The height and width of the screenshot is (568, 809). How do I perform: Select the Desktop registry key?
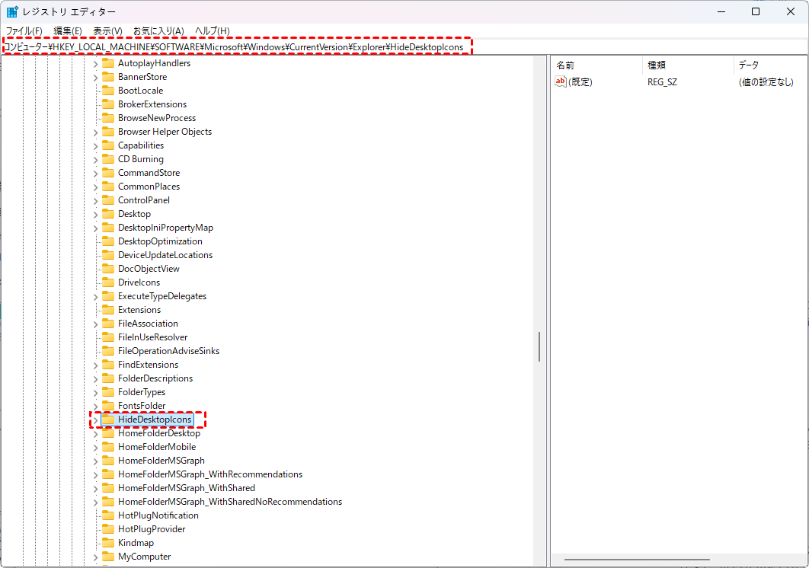pyautogui.click(x=134, y=214)
